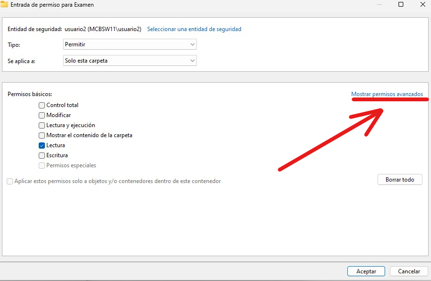The image size is (431, 281).
Task: Close the permission entry dialog window
Action: [x=422, y=4]
